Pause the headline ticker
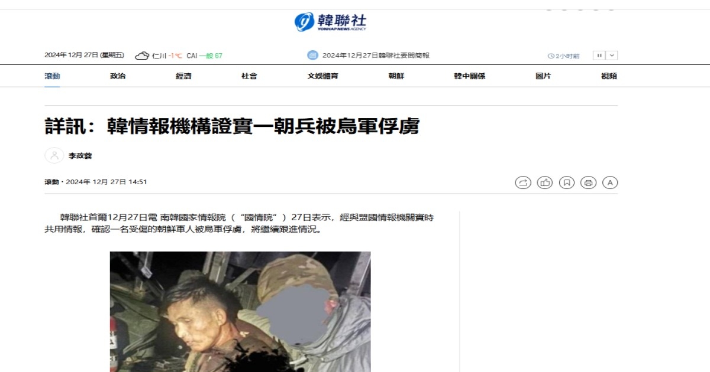710x372 pixels. tap(599, 56)
